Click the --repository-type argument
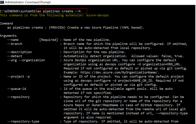Screen dimensions: 196x124 [x=23, y=122]
